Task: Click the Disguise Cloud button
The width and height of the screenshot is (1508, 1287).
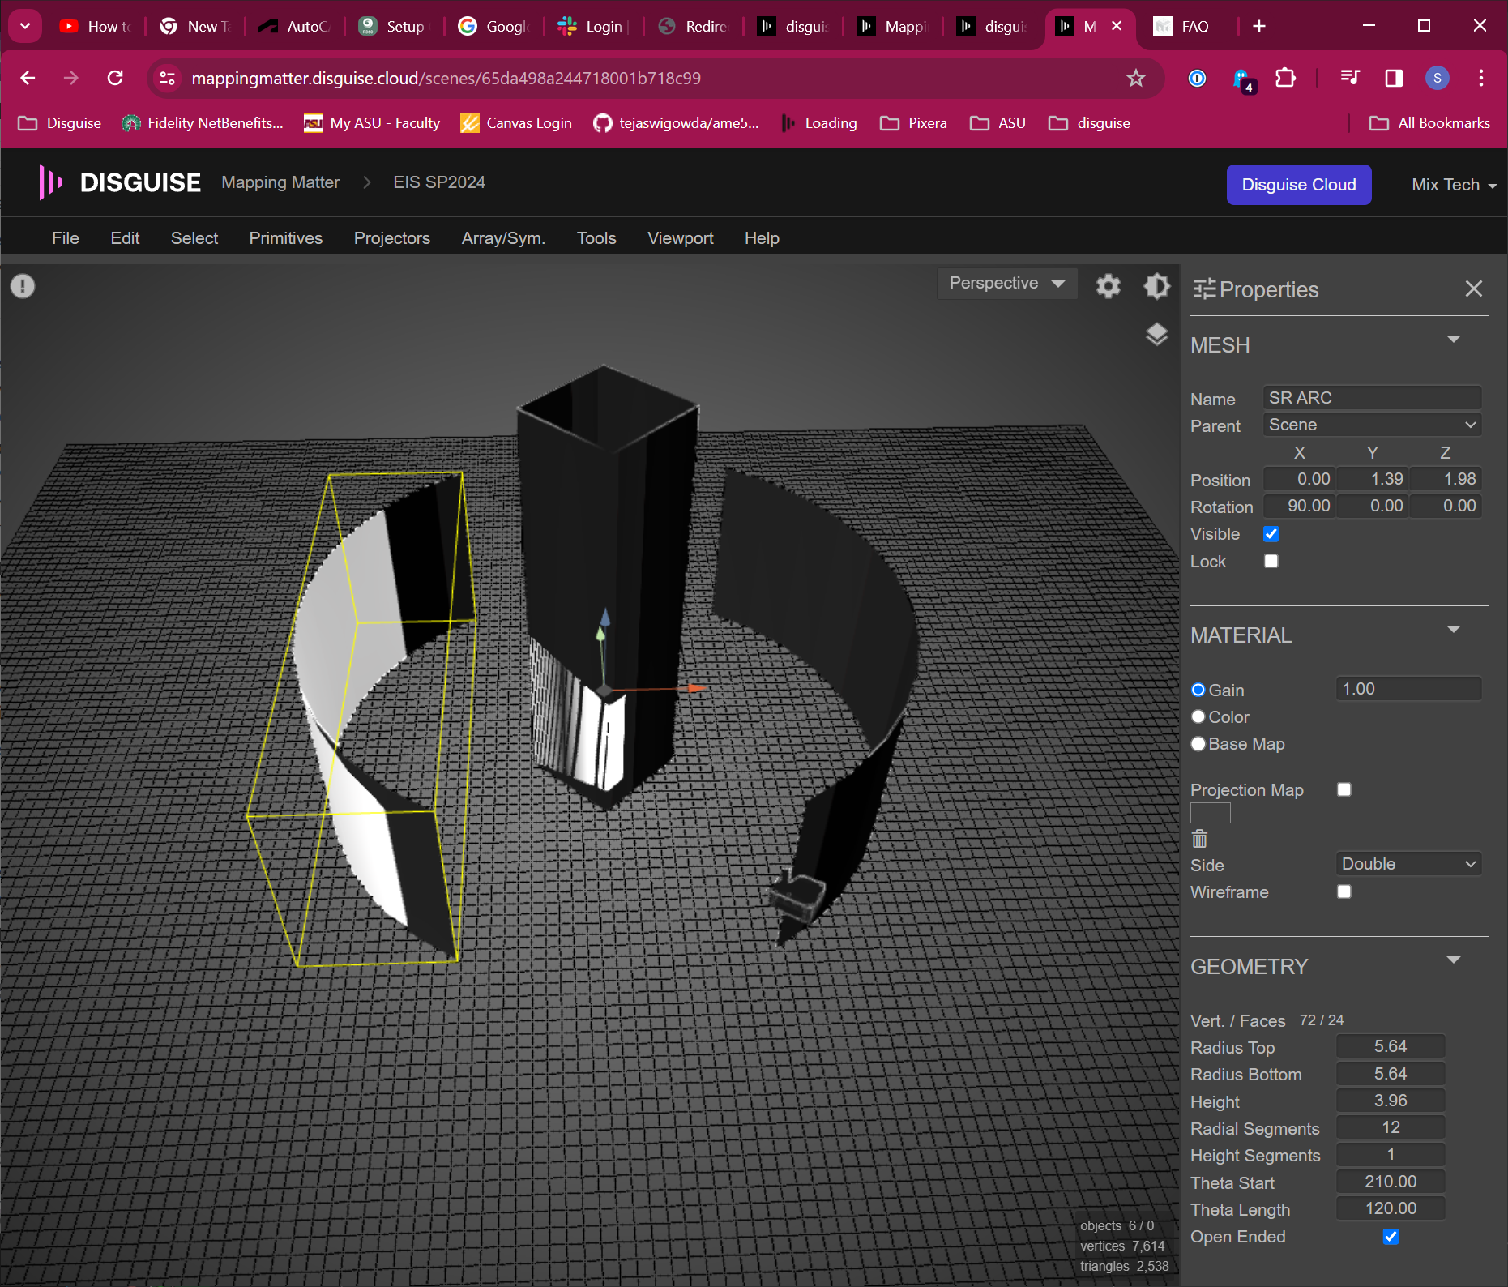Action: click(x=1298, y=185)
